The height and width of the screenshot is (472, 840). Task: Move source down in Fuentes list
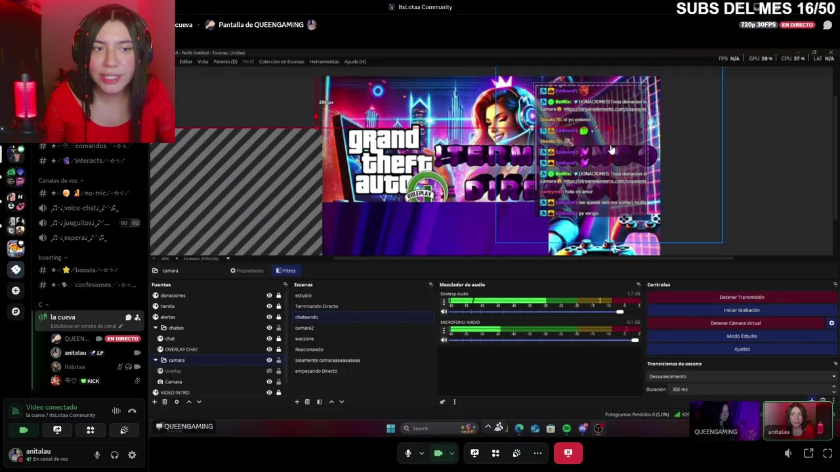pos(199,402)
